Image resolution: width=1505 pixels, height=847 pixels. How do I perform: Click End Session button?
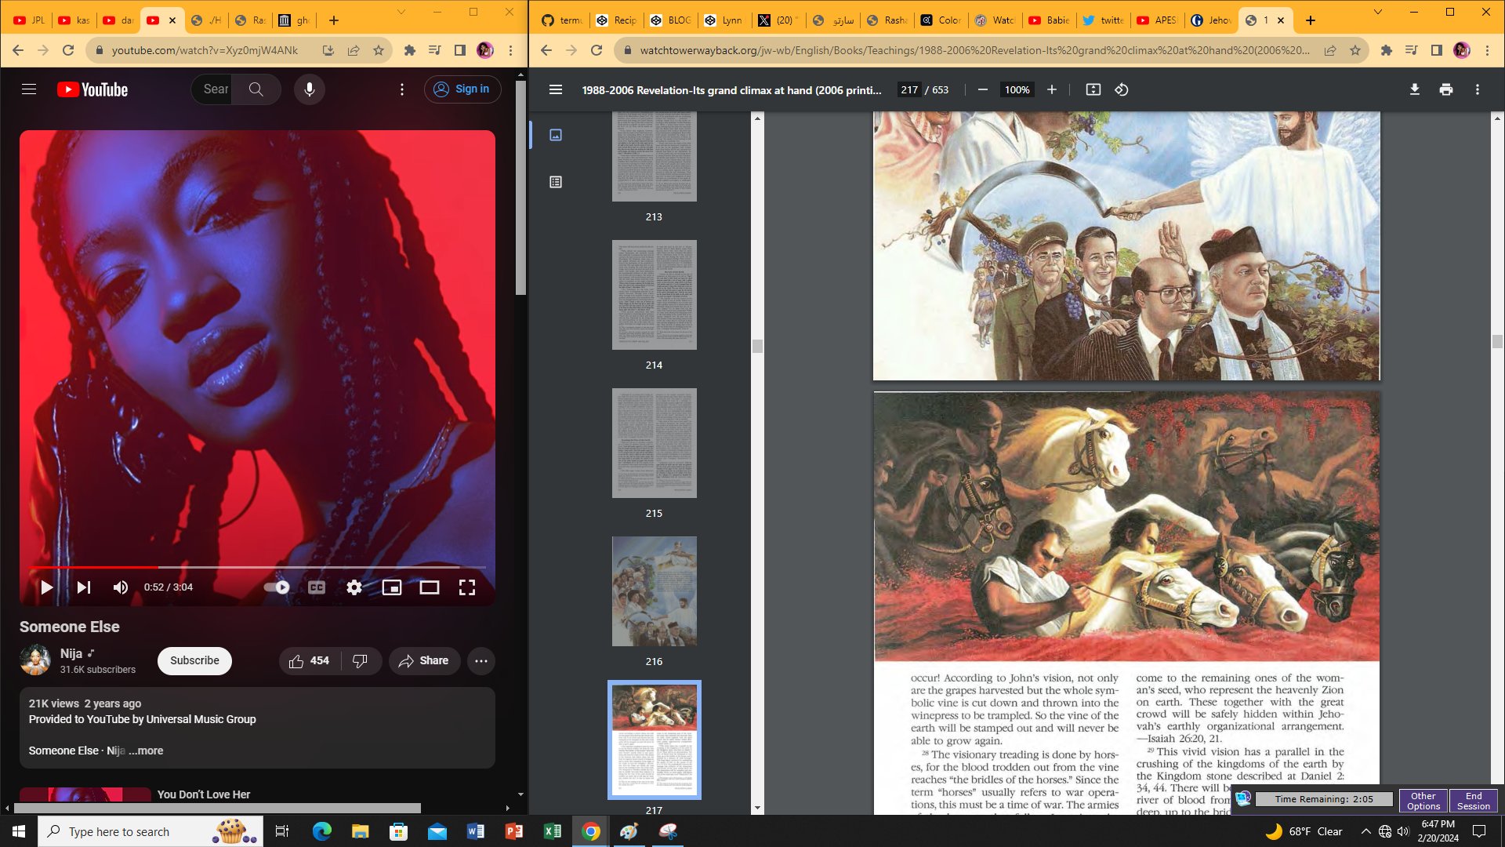[1474, 801]
